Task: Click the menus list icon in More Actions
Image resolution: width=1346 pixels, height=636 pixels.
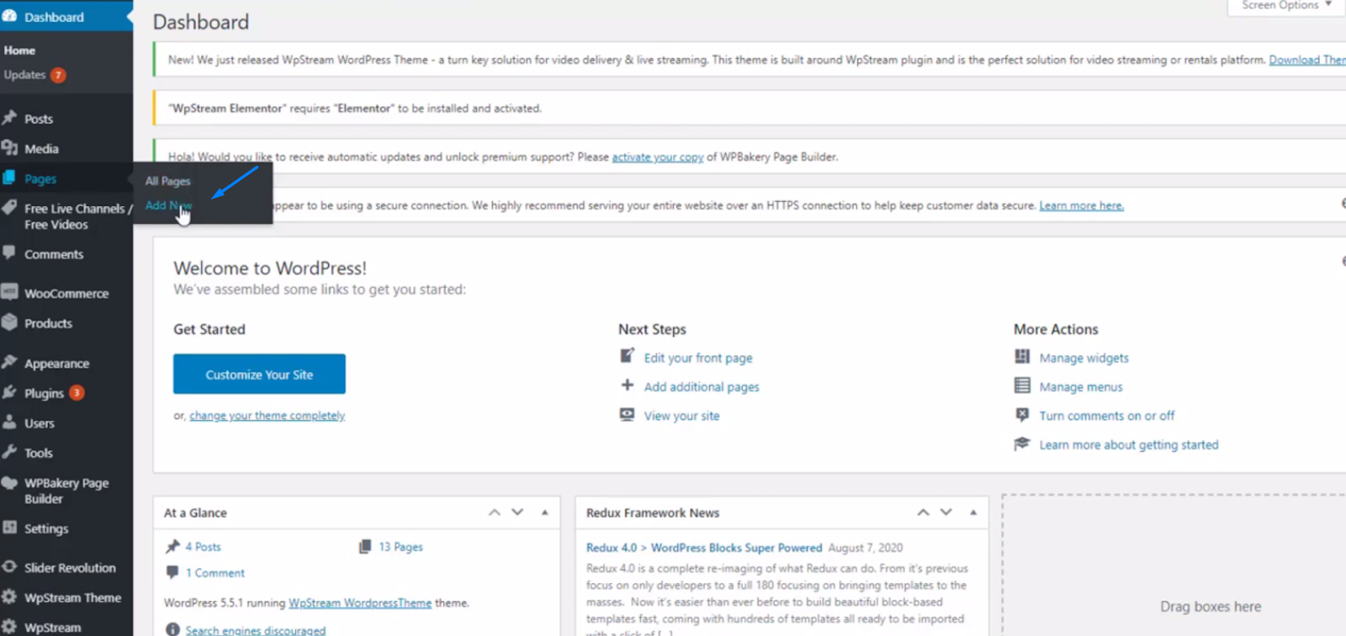Action: tap(1022, 385)
